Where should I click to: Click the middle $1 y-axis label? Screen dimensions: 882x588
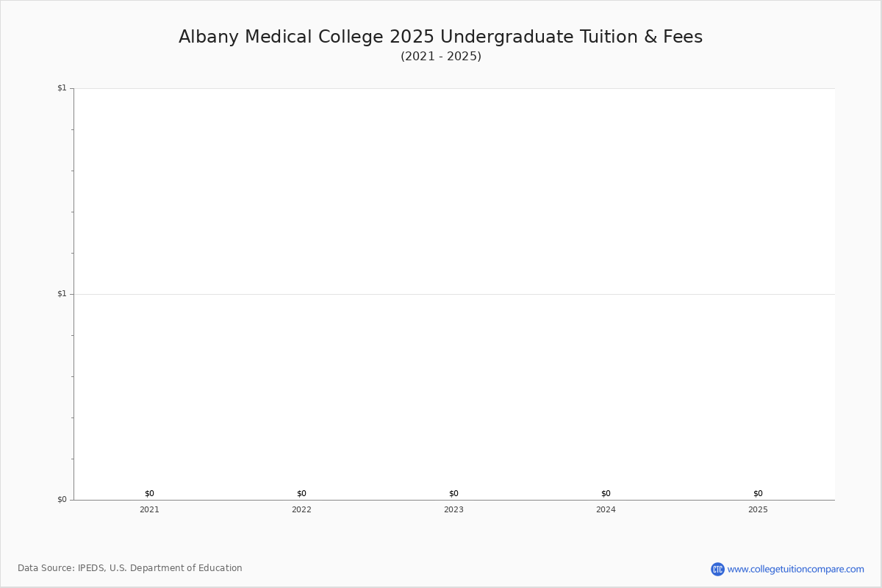[x=62, y=294]
